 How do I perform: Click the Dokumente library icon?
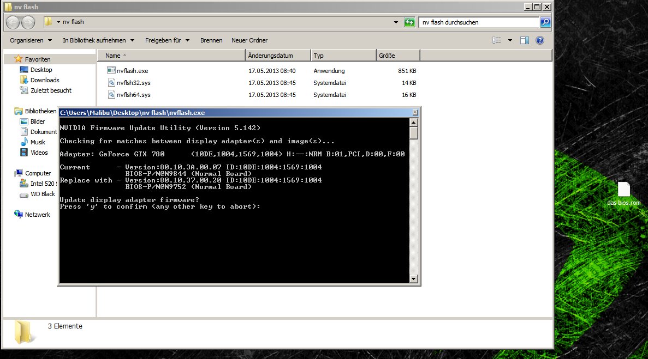tap(24, 131)
